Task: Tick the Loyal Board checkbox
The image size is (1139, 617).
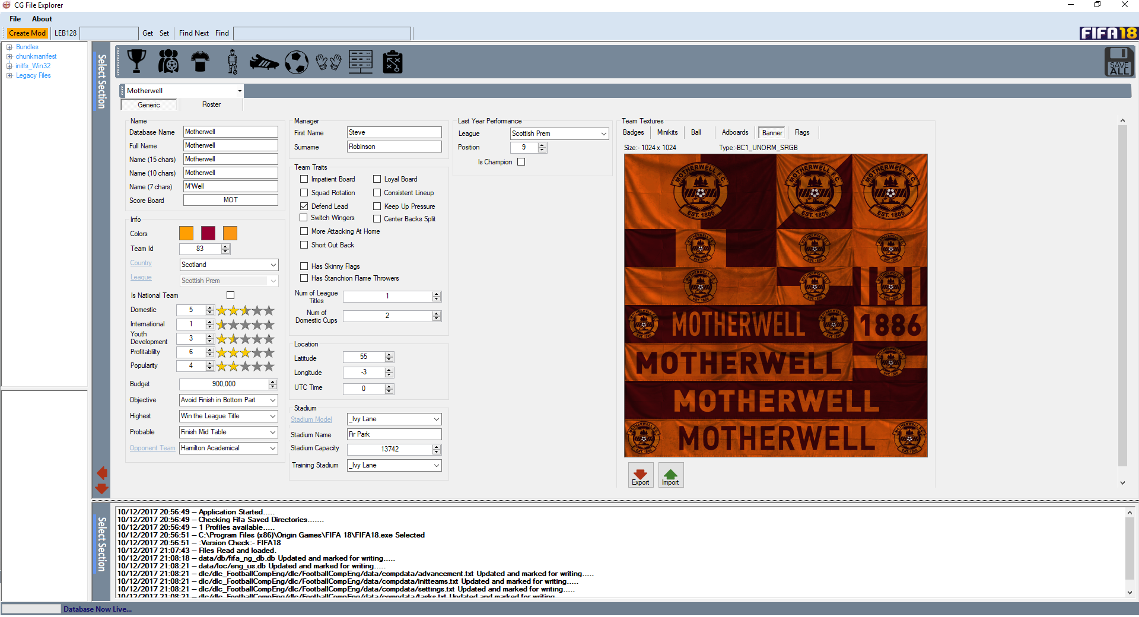Action: pyautogui.click(x=377, y=179)
